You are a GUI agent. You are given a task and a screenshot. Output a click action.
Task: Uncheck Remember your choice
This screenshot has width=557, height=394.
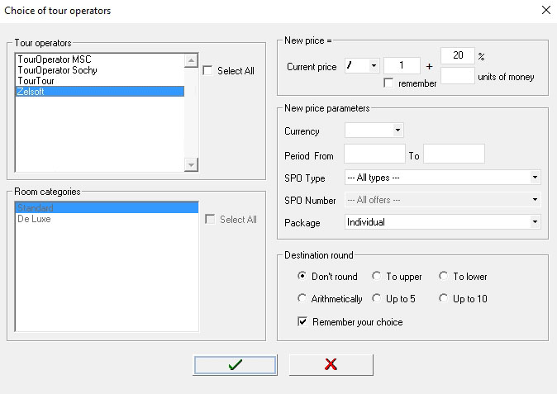[x=302, y=321]
